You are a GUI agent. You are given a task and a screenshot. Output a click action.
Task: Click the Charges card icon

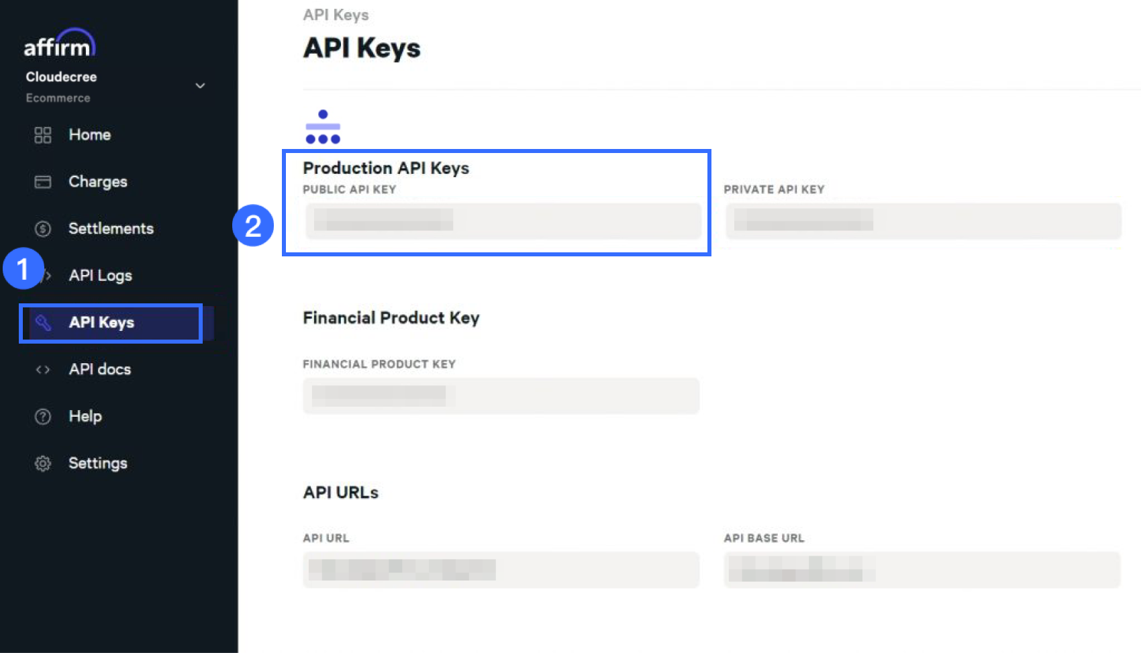43,182
